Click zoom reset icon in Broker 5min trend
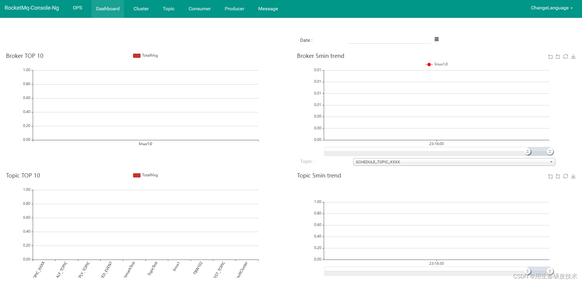 click(x=558, y=57)
